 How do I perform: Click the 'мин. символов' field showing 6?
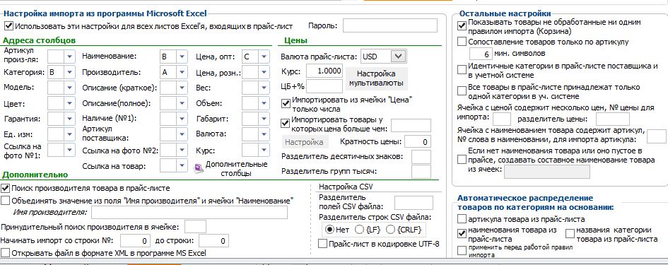click(x=481, y=54)
